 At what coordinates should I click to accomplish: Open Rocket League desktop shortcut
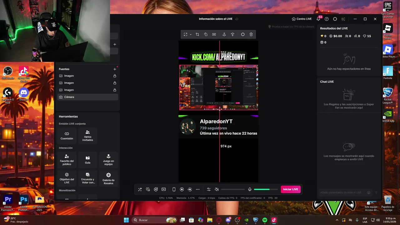pos(388,96)
